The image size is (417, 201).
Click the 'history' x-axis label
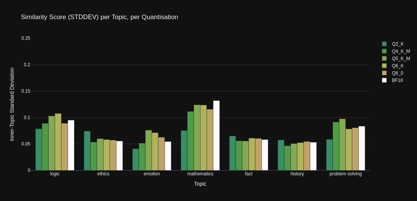click(x=297, y=174)
